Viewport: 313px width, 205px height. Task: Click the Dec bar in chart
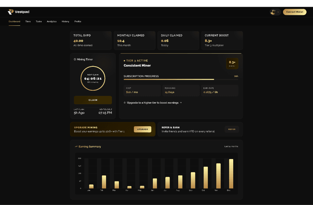[x=231, y=174]
